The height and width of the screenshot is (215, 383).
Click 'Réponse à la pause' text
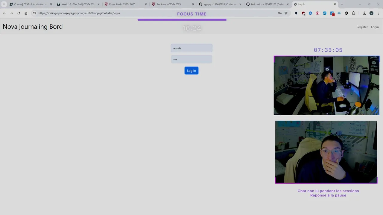[328, 195]
